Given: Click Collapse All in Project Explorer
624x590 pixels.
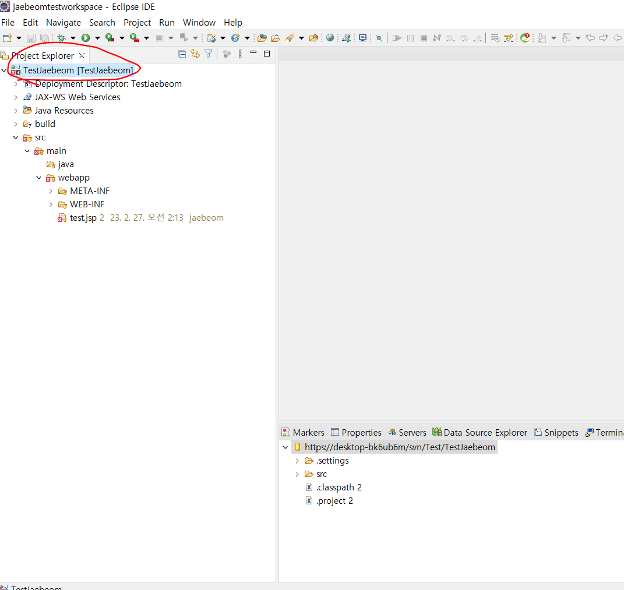Looking at the screenshot, I should point(182,54).
